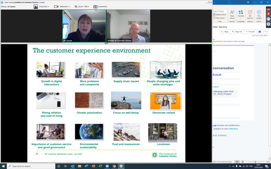Viewport: 271px width, 169px height.
Task: Click Get Add-ins in the ribbon
Action: click(250, 14)
